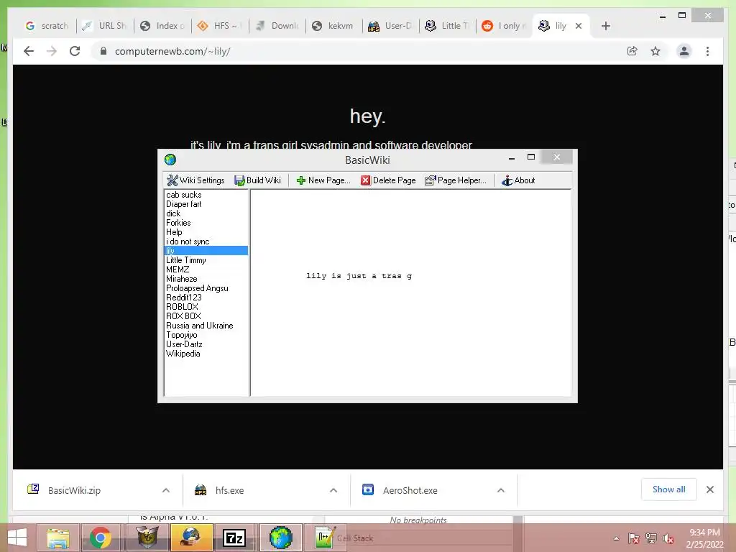Click into the wiki page text editor

410,293
